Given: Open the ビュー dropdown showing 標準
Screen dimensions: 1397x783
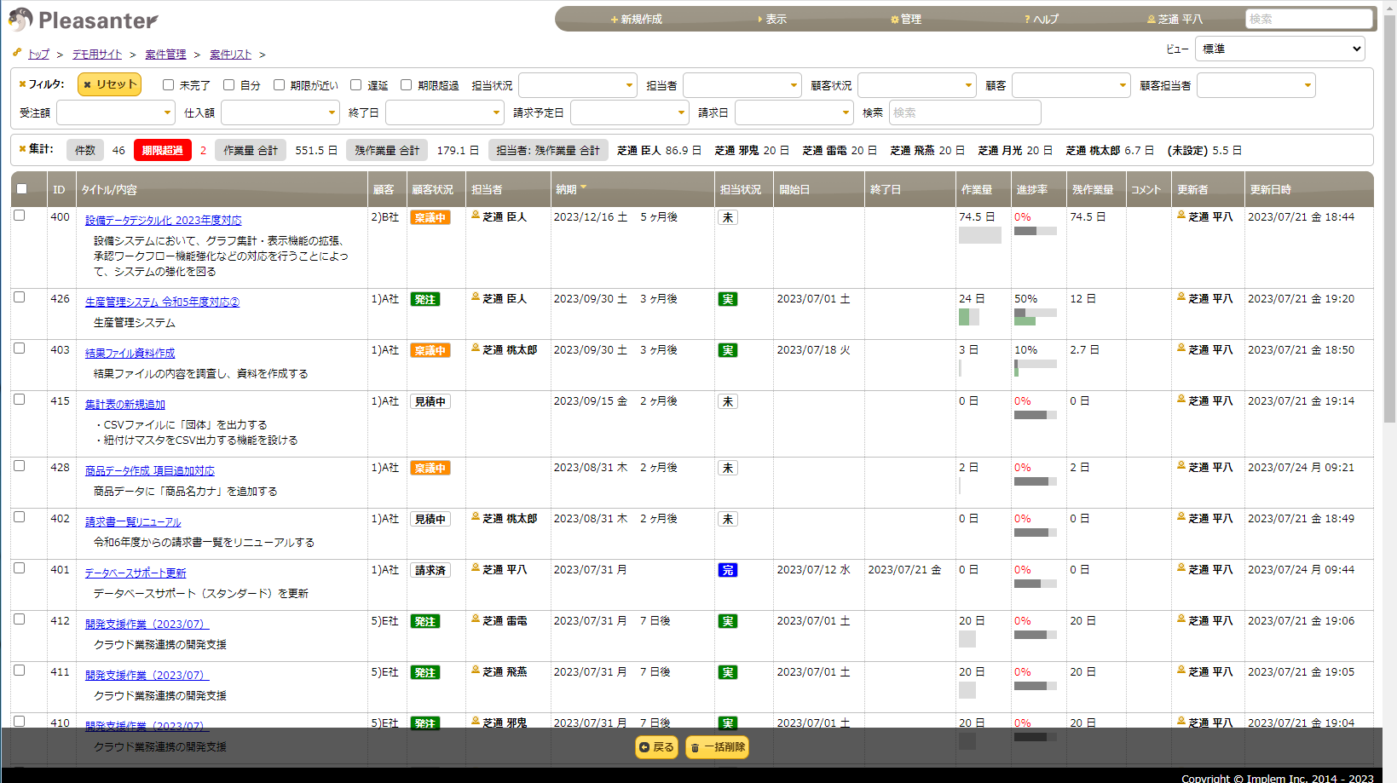Looking at the screenshot, I should (1279, 49).
